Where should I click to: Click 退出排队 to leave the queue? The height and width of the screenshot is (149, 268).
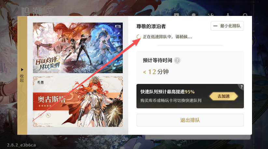pos(190,120)
